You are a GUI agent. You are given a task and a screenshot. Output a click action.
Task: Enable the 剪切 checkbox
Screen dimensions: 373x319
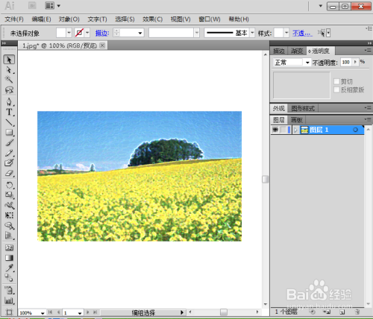[x=336, y=81]
